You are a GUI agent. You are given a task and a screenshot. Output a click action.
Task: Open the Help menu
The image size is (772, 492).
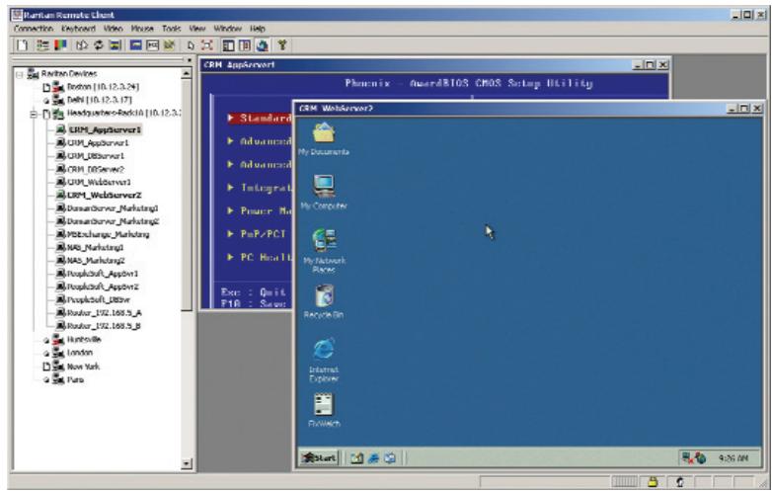coord(258,29)
